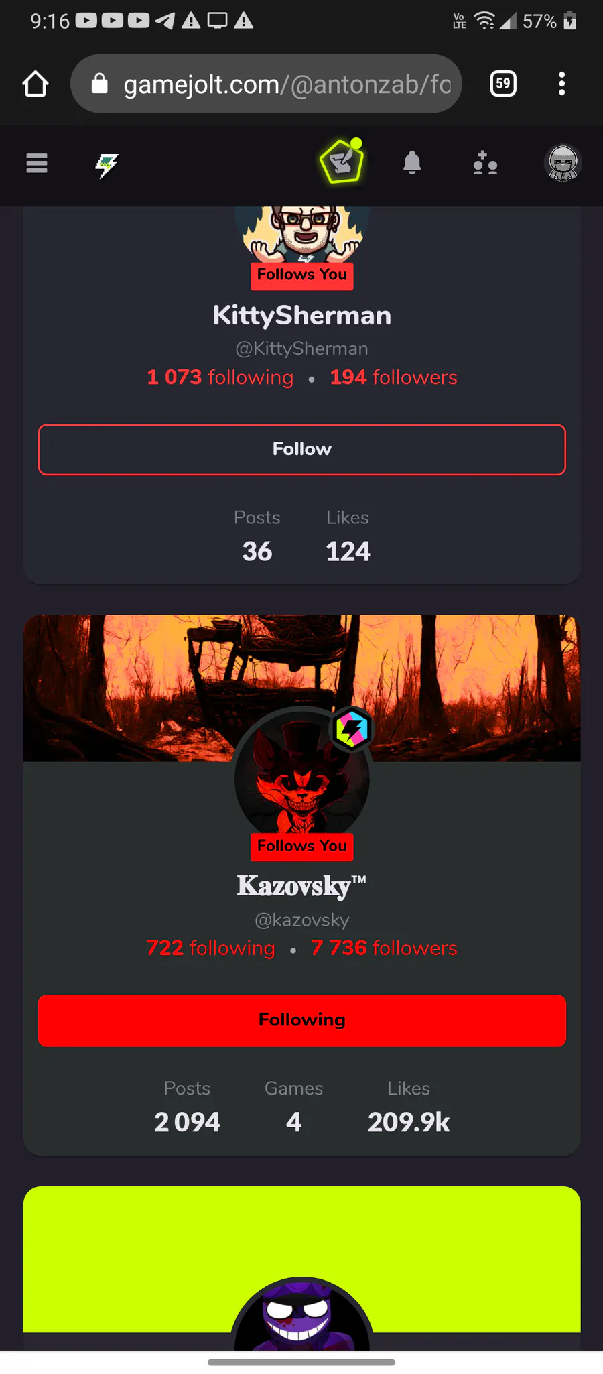This screenshot has height=1374, width=603.
Task: Tap the gamejolt.com address bar
Action: point(266,84)
